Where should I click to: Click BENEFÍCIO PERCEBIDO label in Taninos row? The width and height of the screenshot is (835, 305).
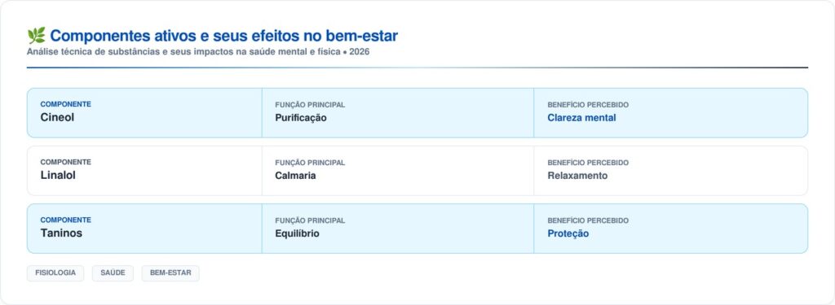tap(588, 220)
